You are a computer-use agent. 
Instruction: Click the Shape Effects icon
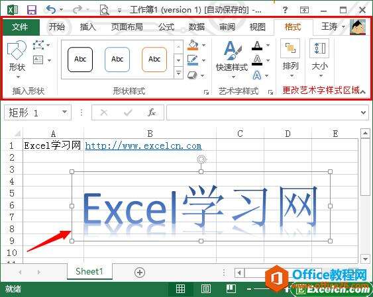pyautogui.click(x=192, y=75)
